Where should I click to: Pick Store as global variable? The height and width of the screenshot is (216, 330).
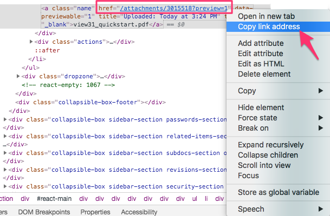click(x=278, y=192)
